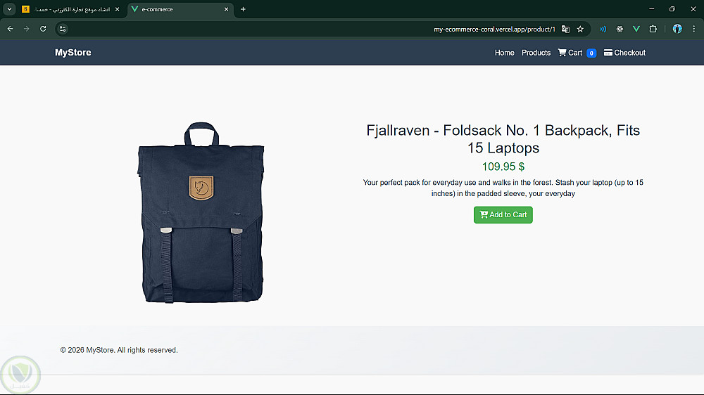The image size is (704, 395).
Task: Click the MyStore brand logo
Action: pyautogui.click(x=73, y=53)
